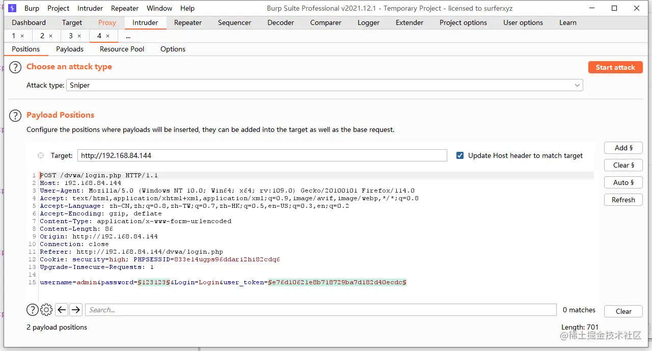
Task: Open the Project options tab
Action: click(x=463, y=22)
